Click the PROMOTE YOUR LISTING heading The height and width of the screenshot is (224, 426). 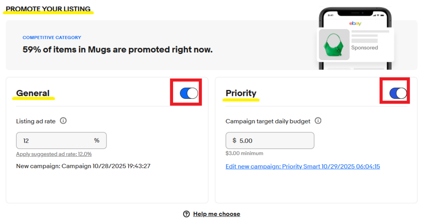point(48,9)
